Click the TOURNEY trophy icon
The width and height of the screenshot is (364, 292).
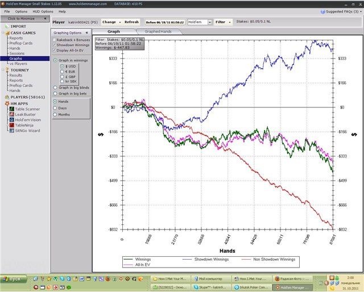click(7, 70)
